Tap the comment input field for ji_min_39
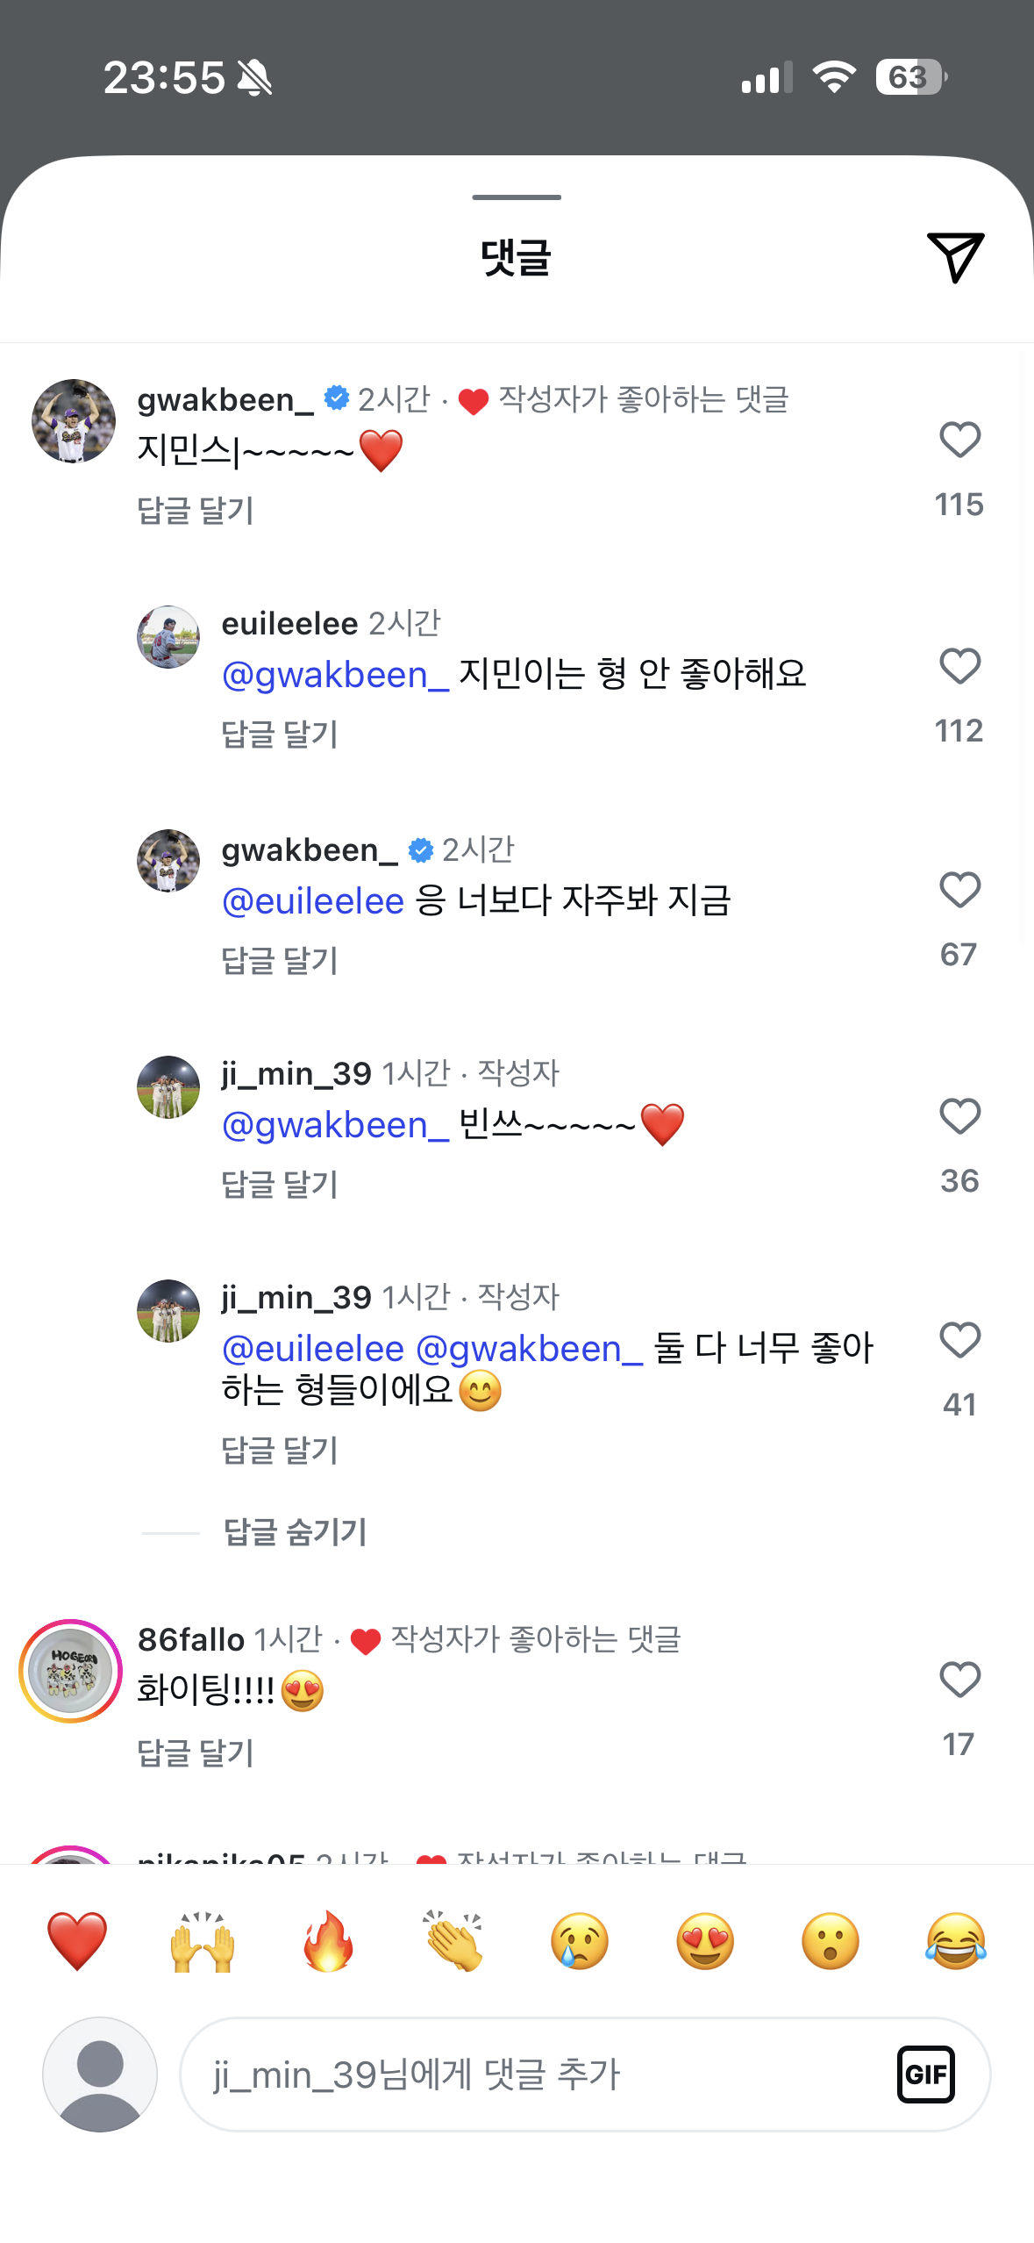 [535, 2075]
